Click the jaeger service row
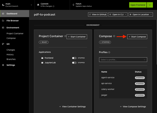157x113 pixels. [123, 95]
